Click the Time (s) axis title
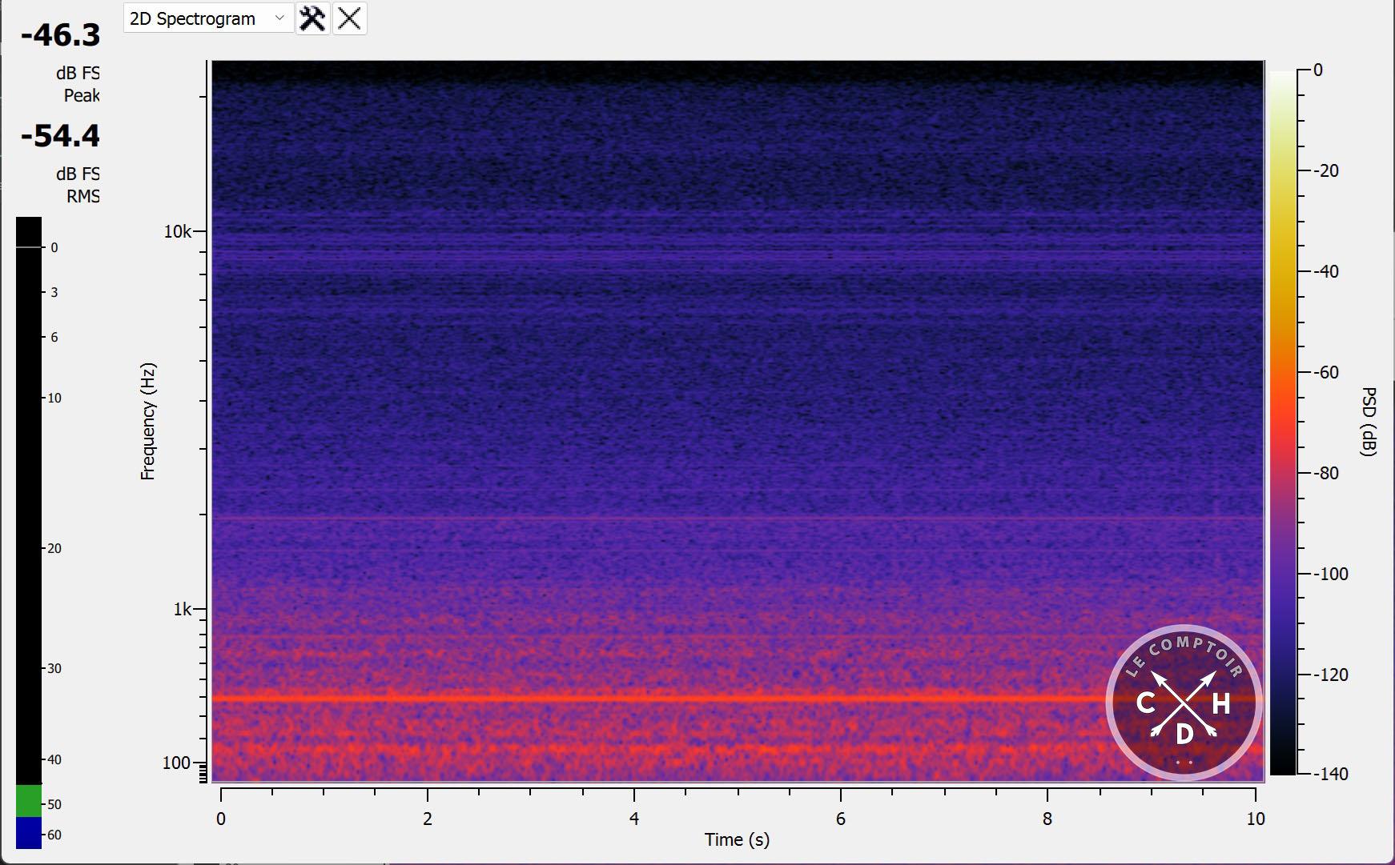Viewport: 1395px width, 865px height. (737, 839)
